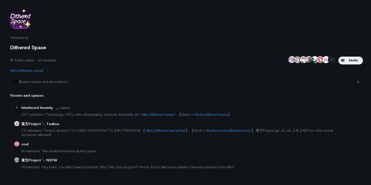Click the magnifier icon in the search bar
This screenshot has width=371, height=185.
coord(16,82)
